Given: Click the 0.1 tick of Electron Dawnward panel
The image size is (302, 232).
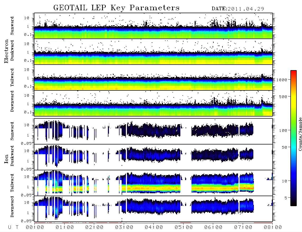Looking at the screenshot, I should point(28,112).
